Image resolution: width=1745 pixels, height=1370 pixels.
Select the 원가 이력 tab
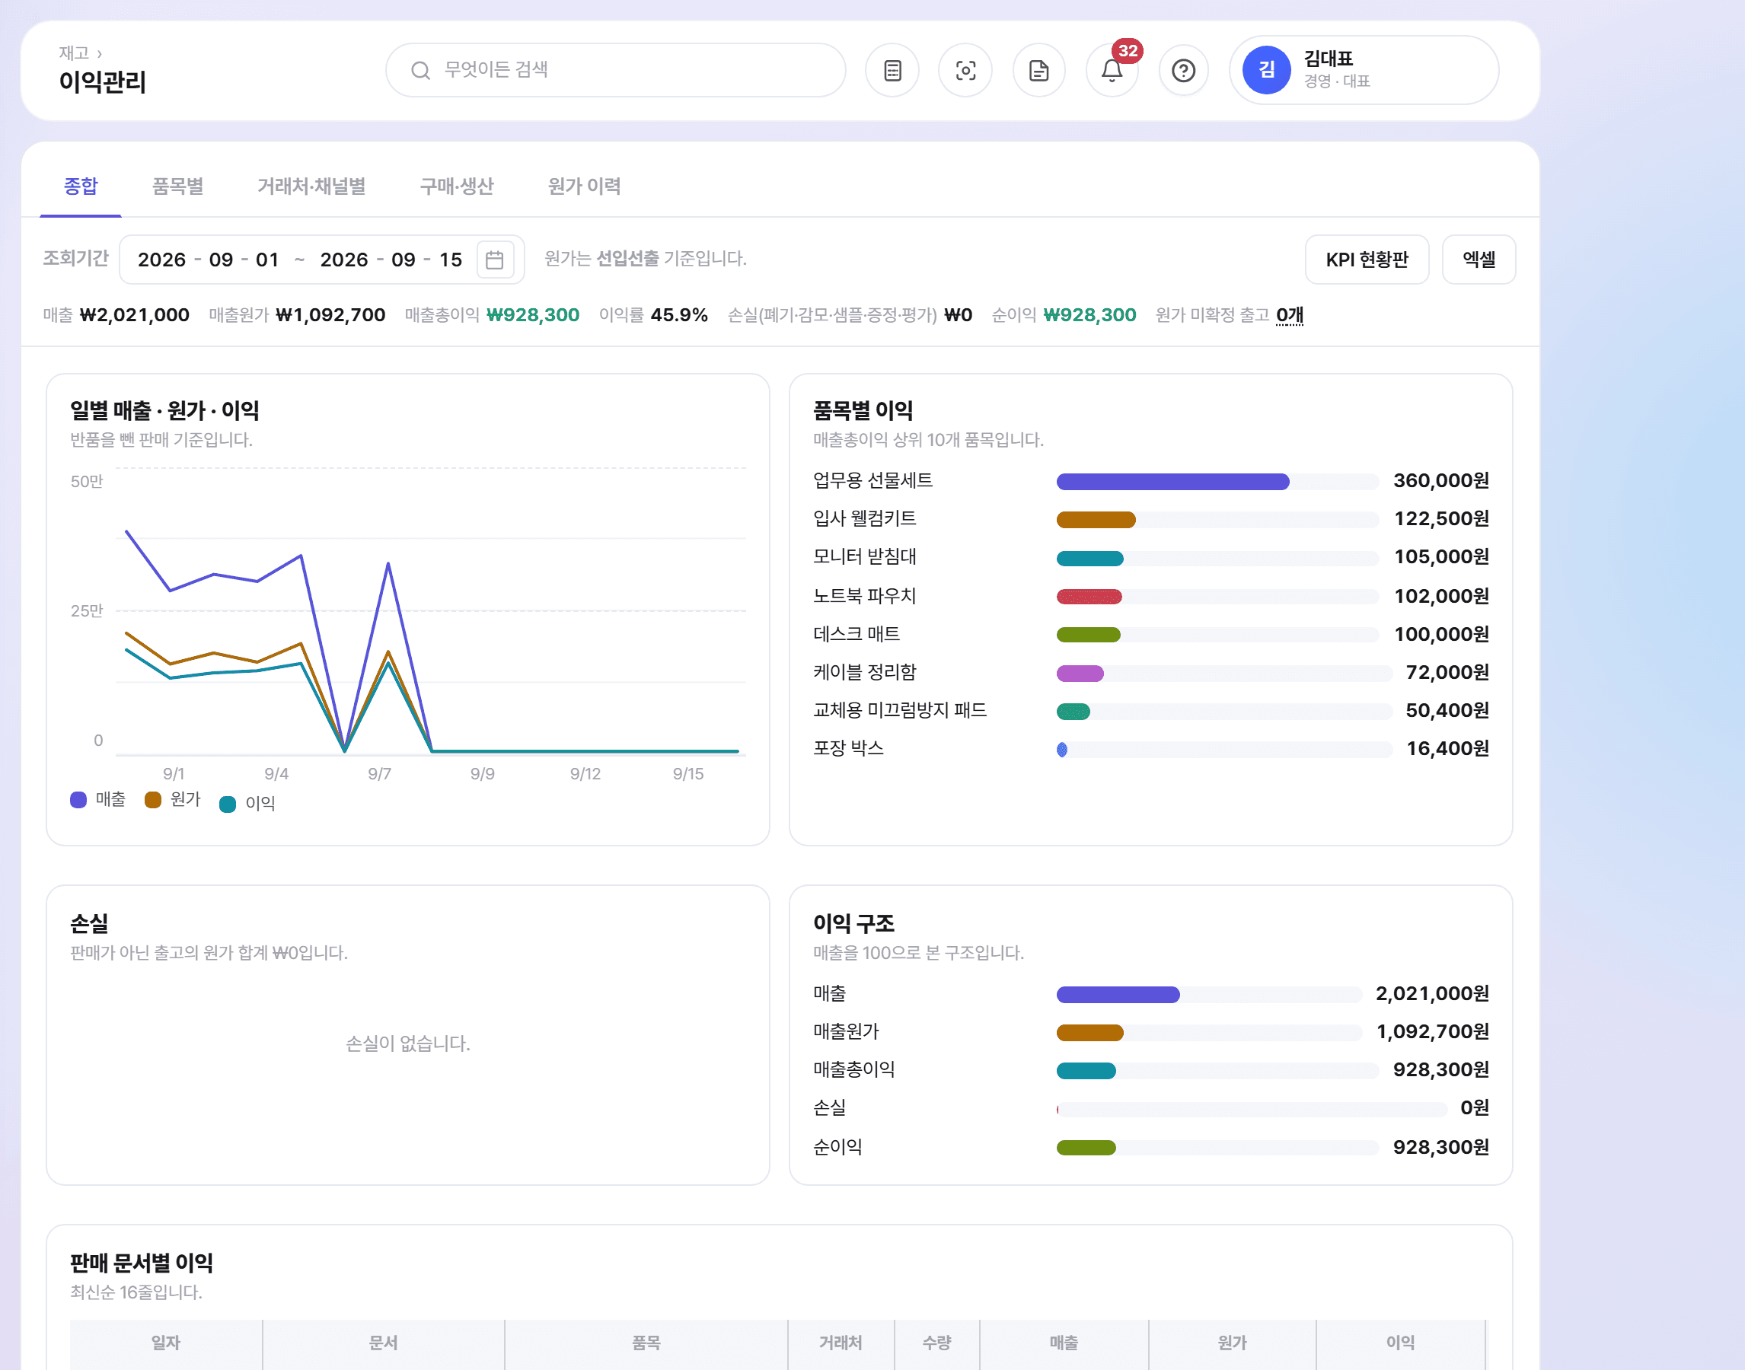(584, 186)
